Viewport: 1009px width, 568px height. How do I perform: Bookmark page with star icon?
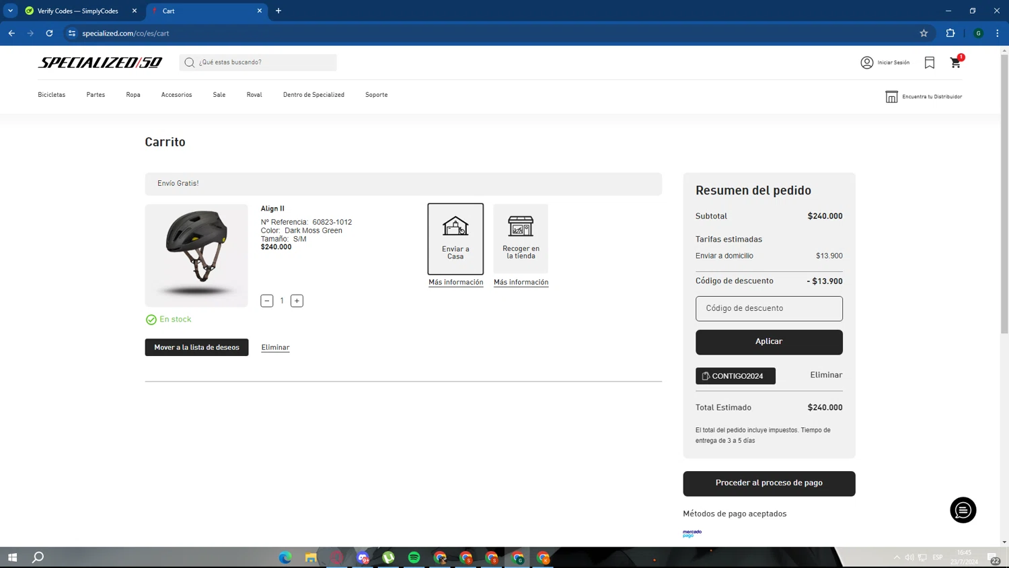click(924, 33)
